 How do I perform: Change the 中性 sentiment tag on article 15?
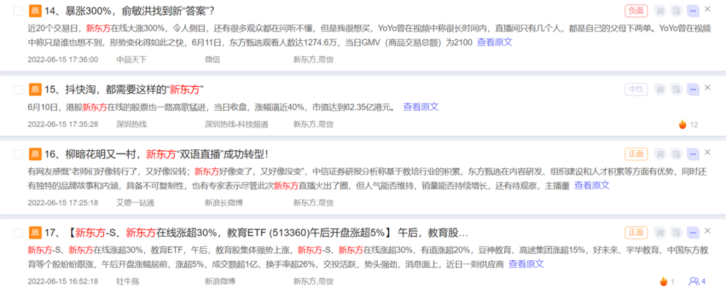click(x=636, y=89)
